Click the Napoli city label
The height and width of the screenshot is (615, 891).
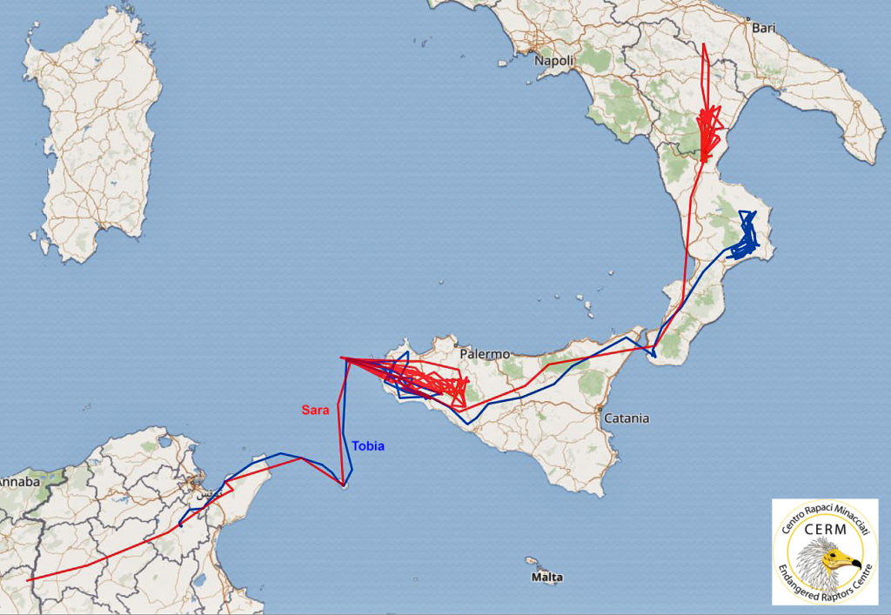554,61
